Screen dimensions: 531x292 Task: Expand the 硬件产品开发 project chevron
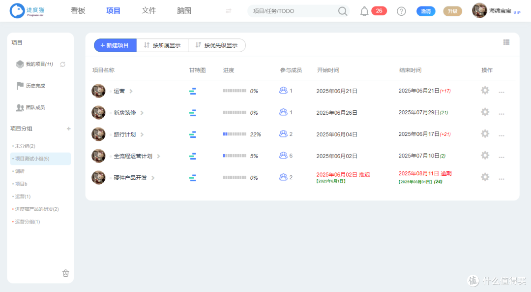pos(153,178)
